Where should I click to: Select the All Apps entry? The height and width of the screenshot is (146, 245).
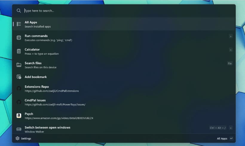click(x=124, y=24)
